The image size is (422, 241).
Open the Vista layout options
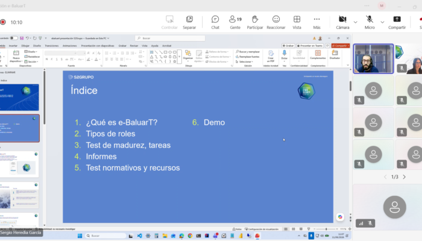tap(297, 22)
